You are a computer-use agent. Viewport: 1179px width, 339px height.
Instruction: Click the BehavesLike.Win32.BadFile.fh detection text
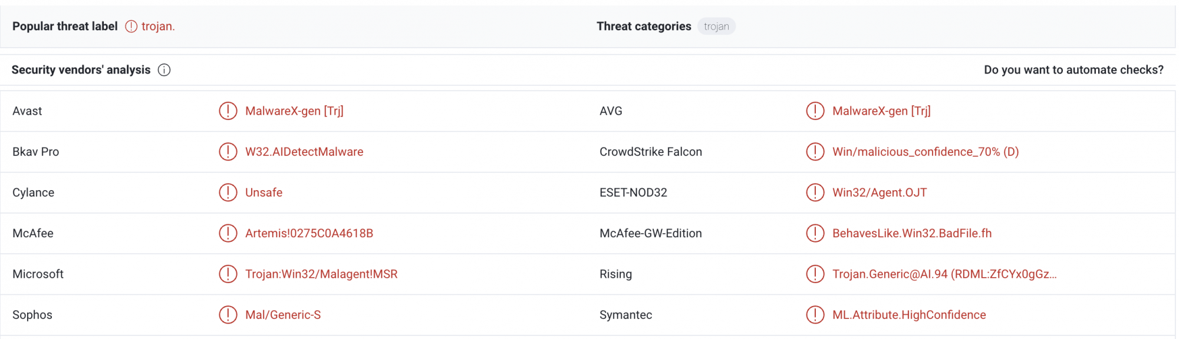(x=911, y=233)
